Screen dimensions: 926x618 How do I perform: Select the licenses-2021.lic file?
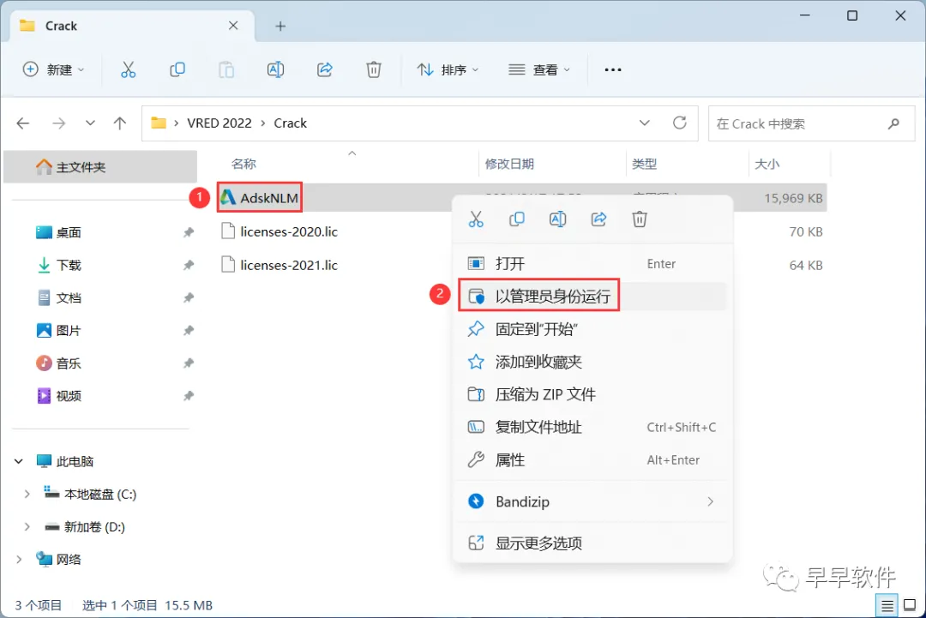click(280, 265)
